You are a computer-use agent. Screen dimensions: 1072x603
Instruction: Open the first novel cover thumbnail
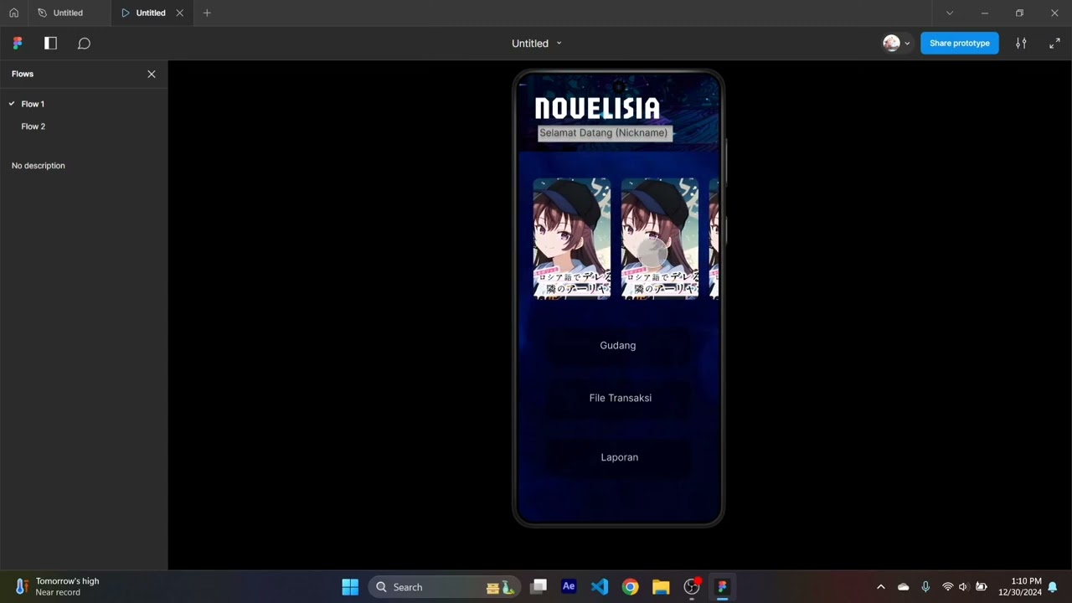tap(572, 238)
